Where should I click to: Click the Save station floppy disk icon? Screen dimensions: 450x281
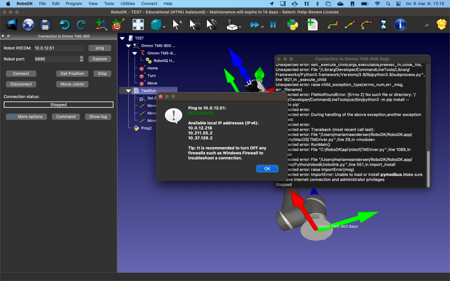(x=45, y=25)
